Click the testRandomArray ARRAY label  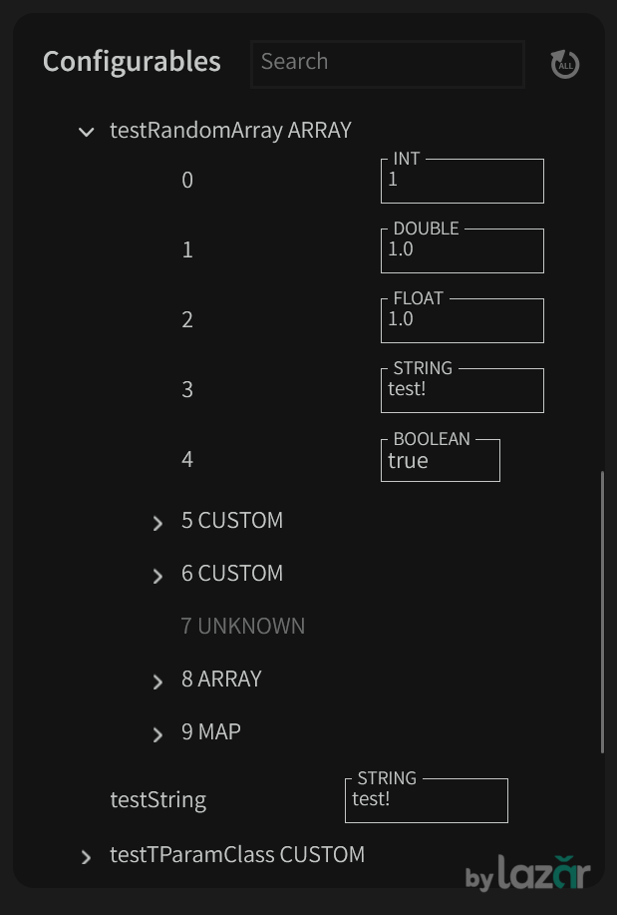(230, 131)
